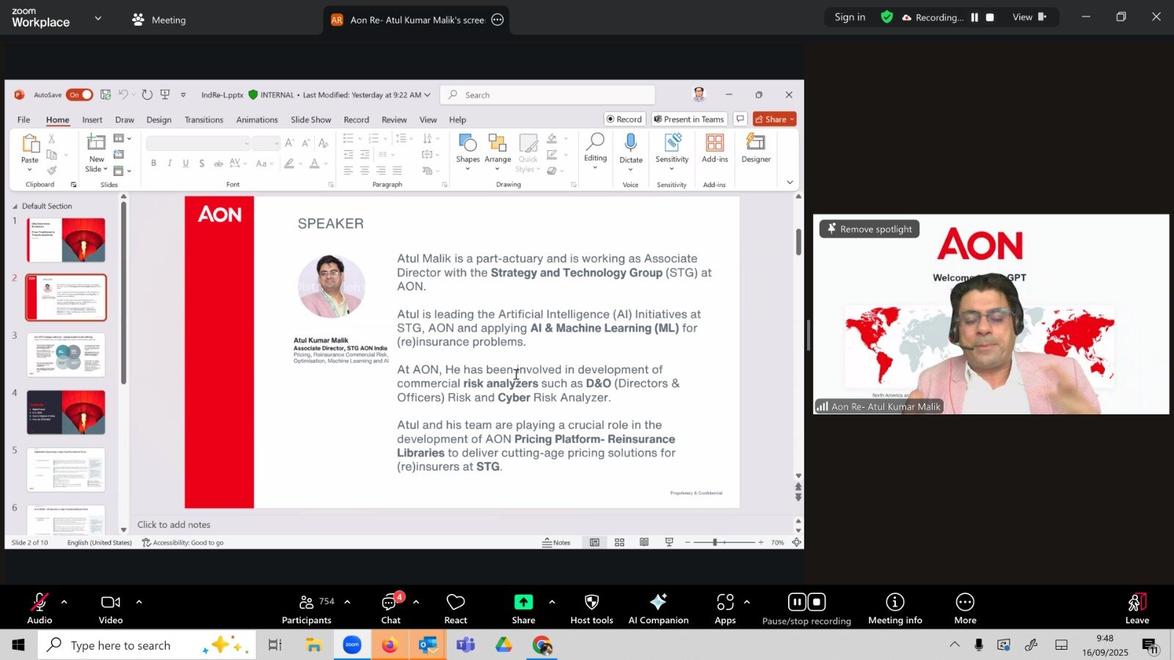Pause the recording in top bar

(x=974, y=18)
